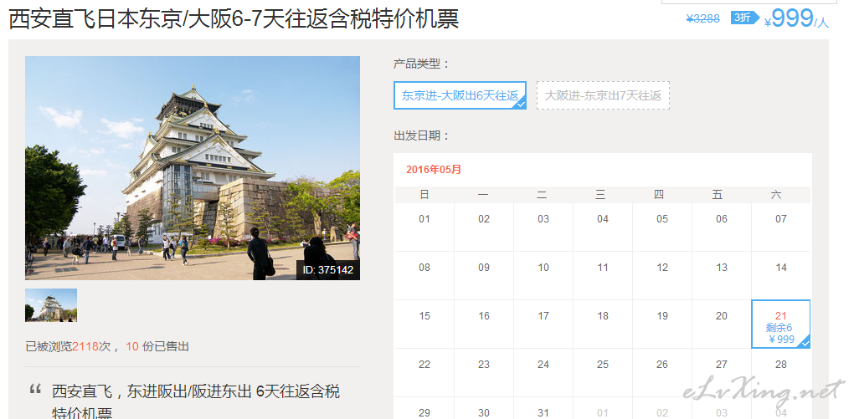The width and height of the screenshot is (854, 419).
Task: Choose the 大阪进-东京出7天往返 product option
Action: 603,95
